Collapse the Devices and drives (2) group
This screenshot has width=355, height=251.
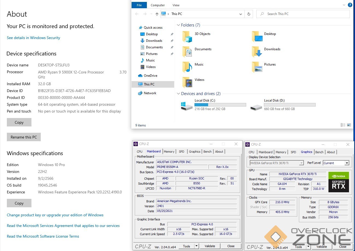click(178, 94)
